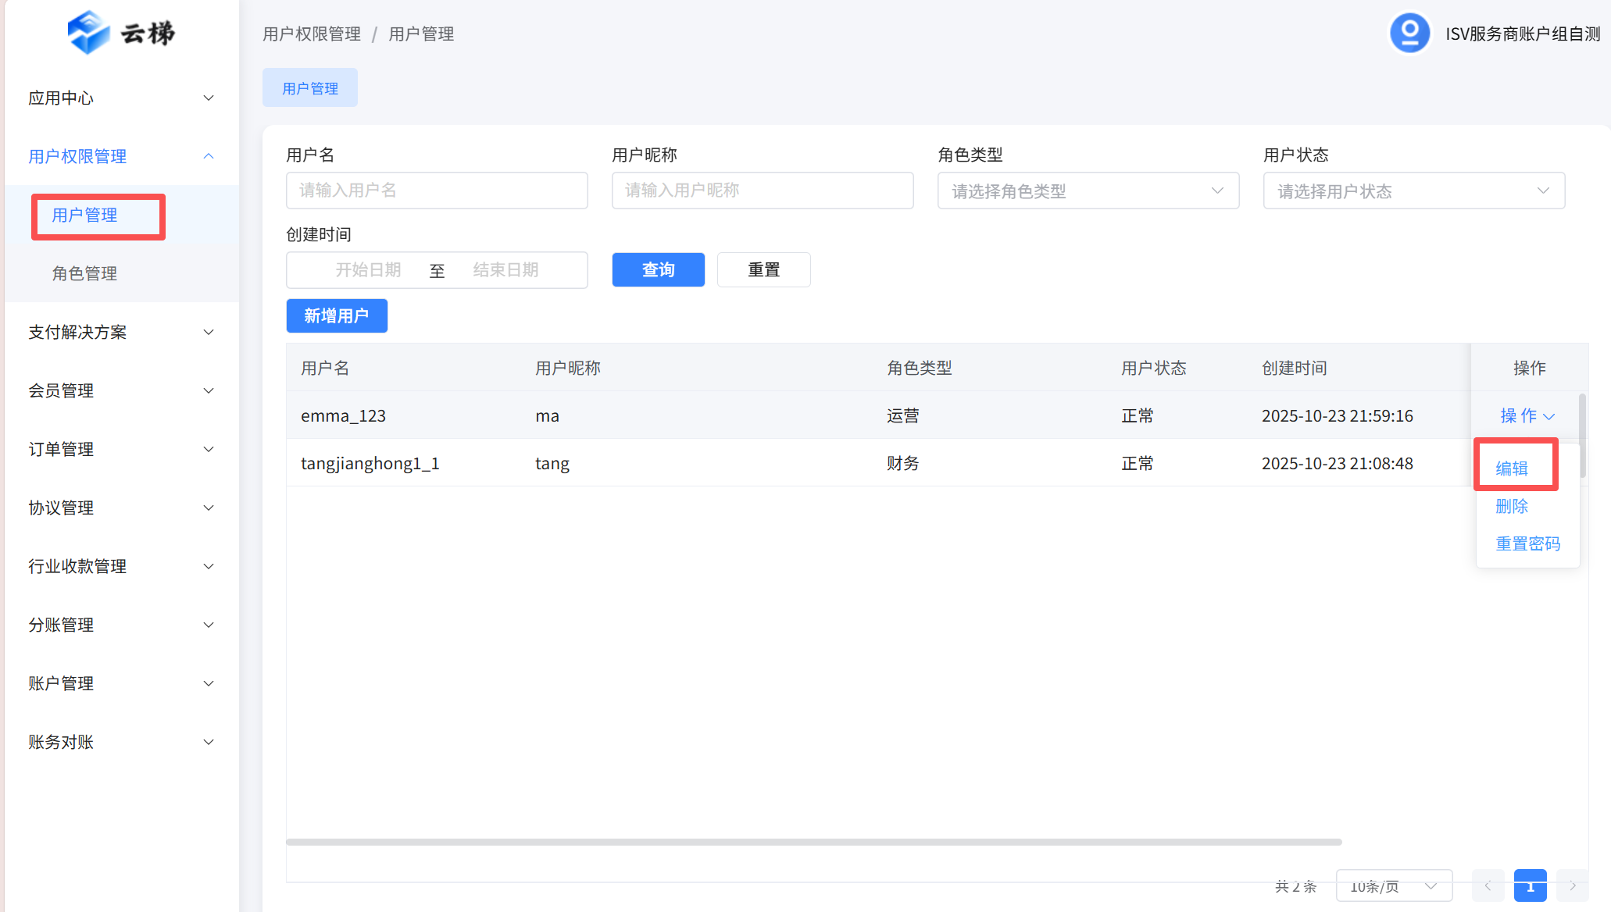Open 角色管理 sidebar item
The height and width of the screenshot is (912, 1611).
(x=84, y=273)
